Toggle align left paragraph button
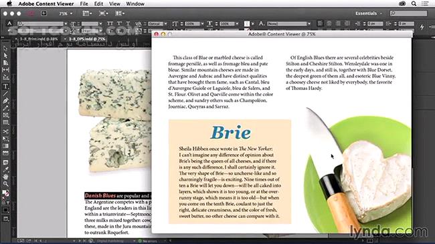 [320, 23]
